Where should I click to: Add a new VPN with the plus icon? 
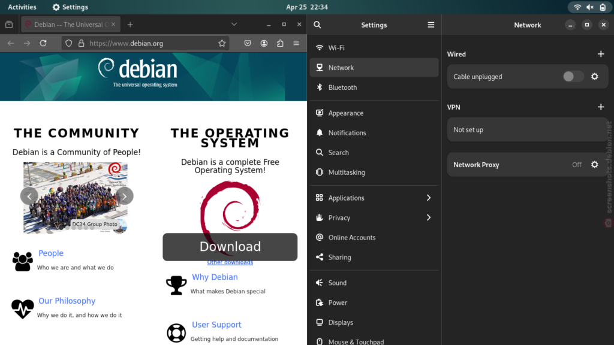coord(601,107)
